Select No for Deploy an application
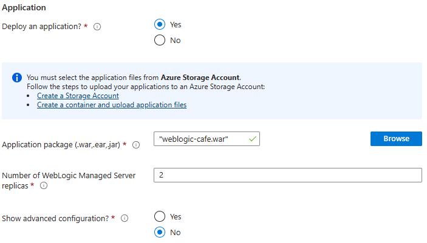The height and width of the screenshot is (243, 427). pyautogui.click(x=160, y=41)
